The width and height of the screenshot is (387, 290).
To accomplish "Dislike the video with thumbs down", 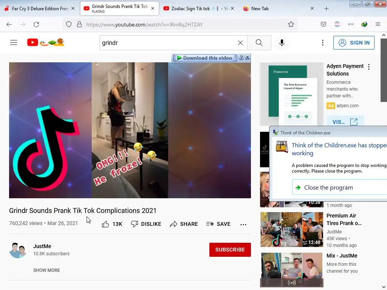I will 135,224.
